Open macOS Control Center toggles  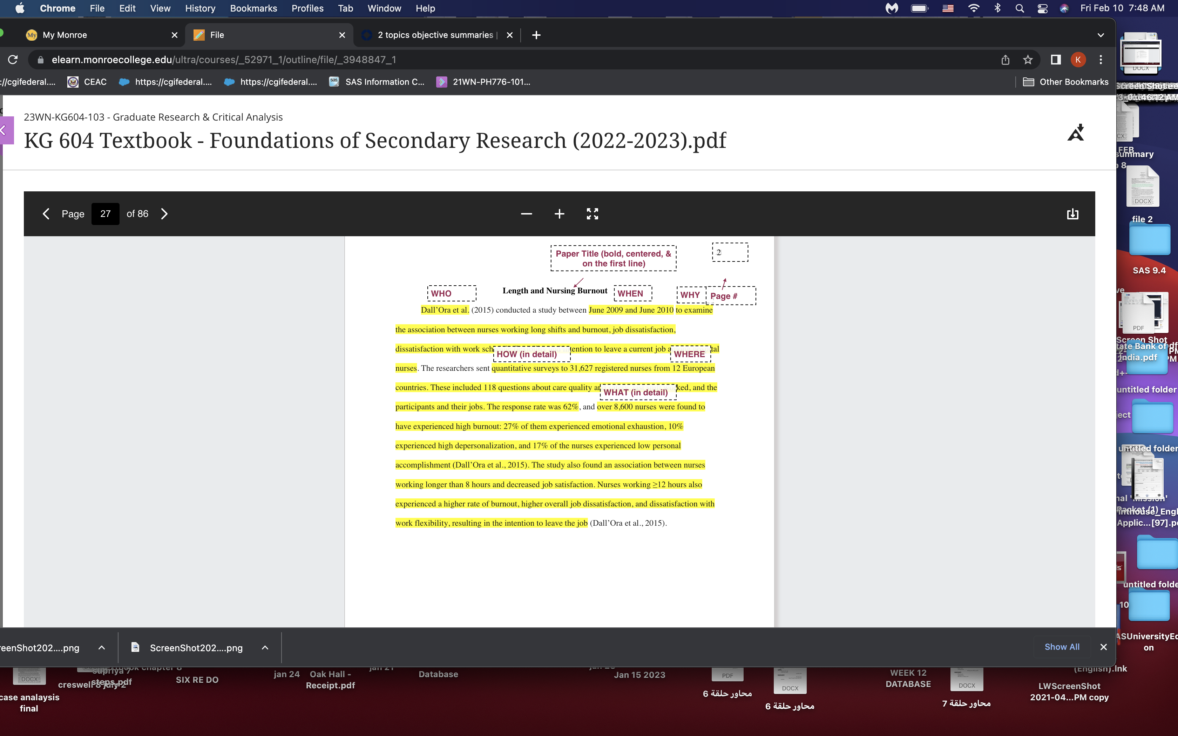point(1042,8)
